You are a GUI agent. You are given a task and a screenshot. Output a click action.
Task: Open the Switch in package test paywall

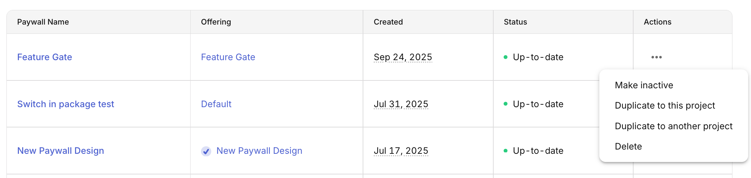[x=66, y=104]
